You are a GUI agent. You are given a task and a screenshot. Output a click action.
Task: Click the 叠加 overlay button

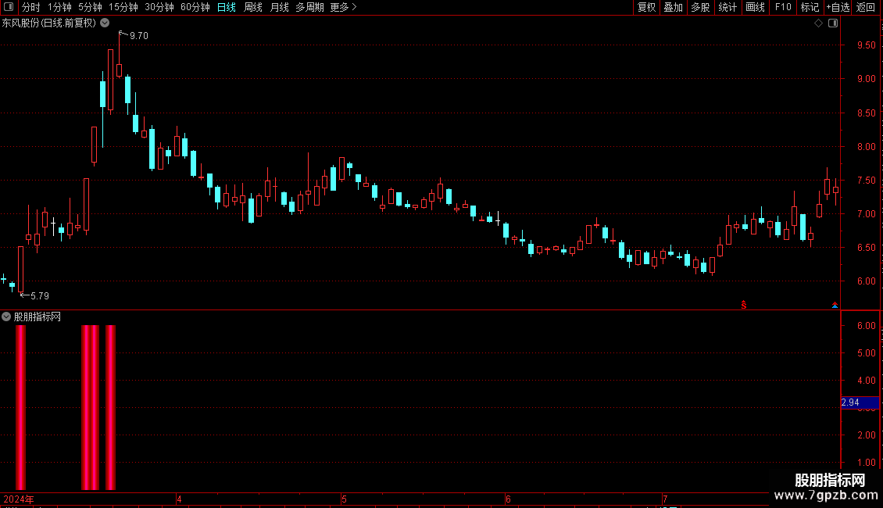point(673,7)
